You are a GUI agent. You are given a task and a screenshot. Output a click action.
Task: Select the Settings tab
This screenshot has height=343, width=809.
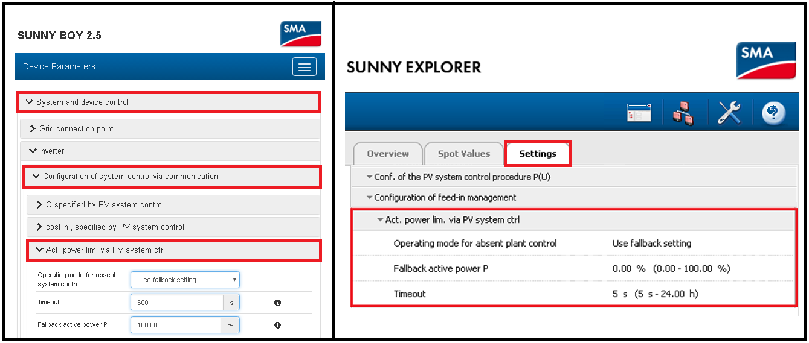[537, 154]
